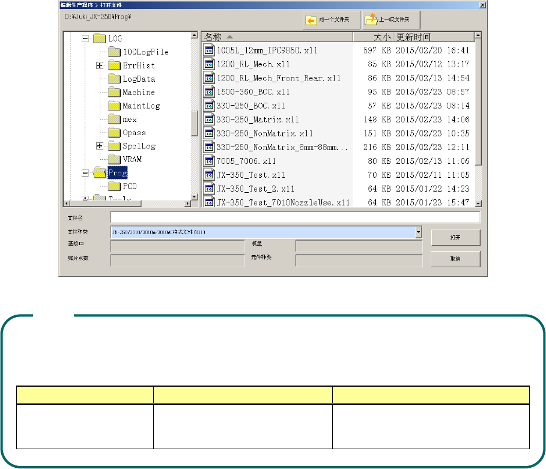Click icon of 1200_RL_Mech.x11 file
Viewport: 546px width, 469px height.
(x=209, y=64)
